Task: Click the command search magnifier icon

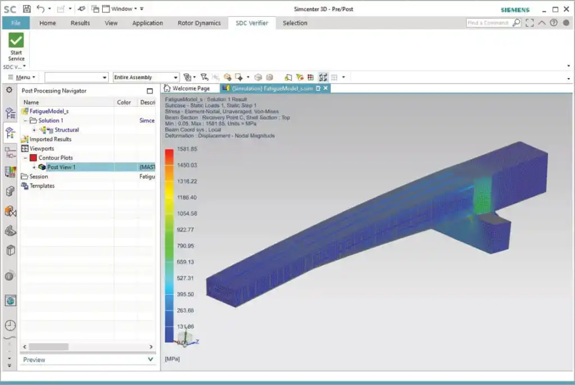Action: coord(517,23)
